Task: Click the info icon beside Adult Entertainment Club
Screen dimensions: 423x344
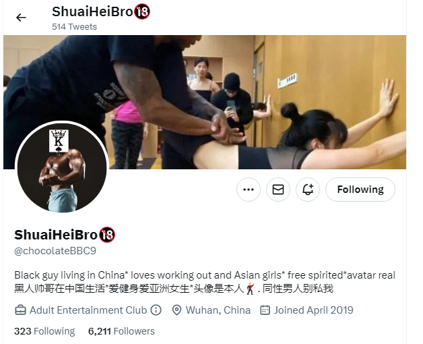Action: click(156, 310)
